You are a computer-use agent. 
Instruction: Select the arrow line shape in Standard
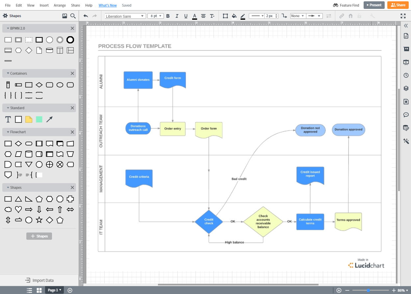[49, 119]
